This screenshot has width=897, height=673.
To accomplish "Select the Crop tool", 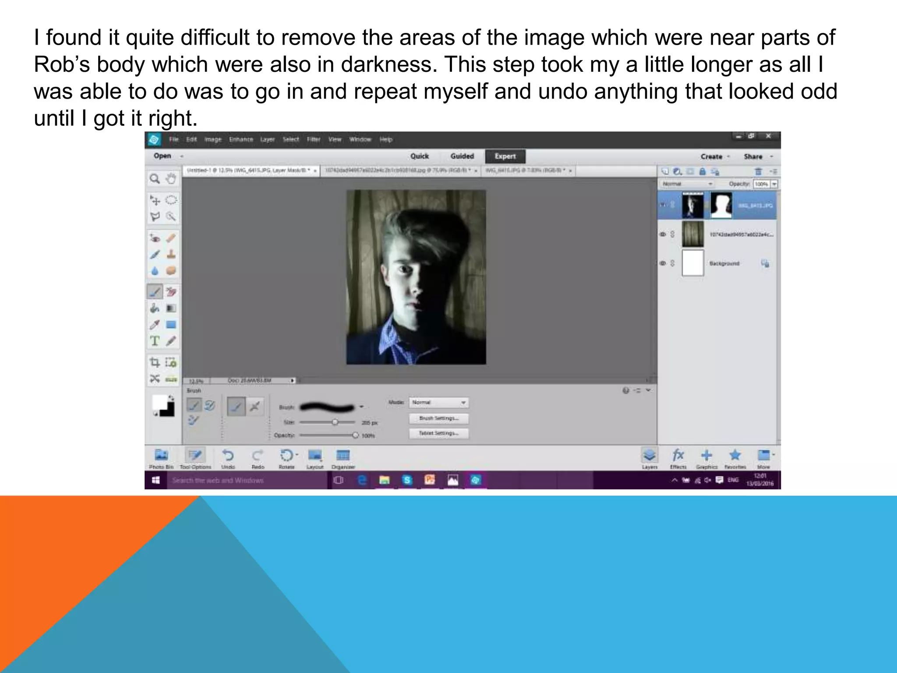I will tap(155, 362).
